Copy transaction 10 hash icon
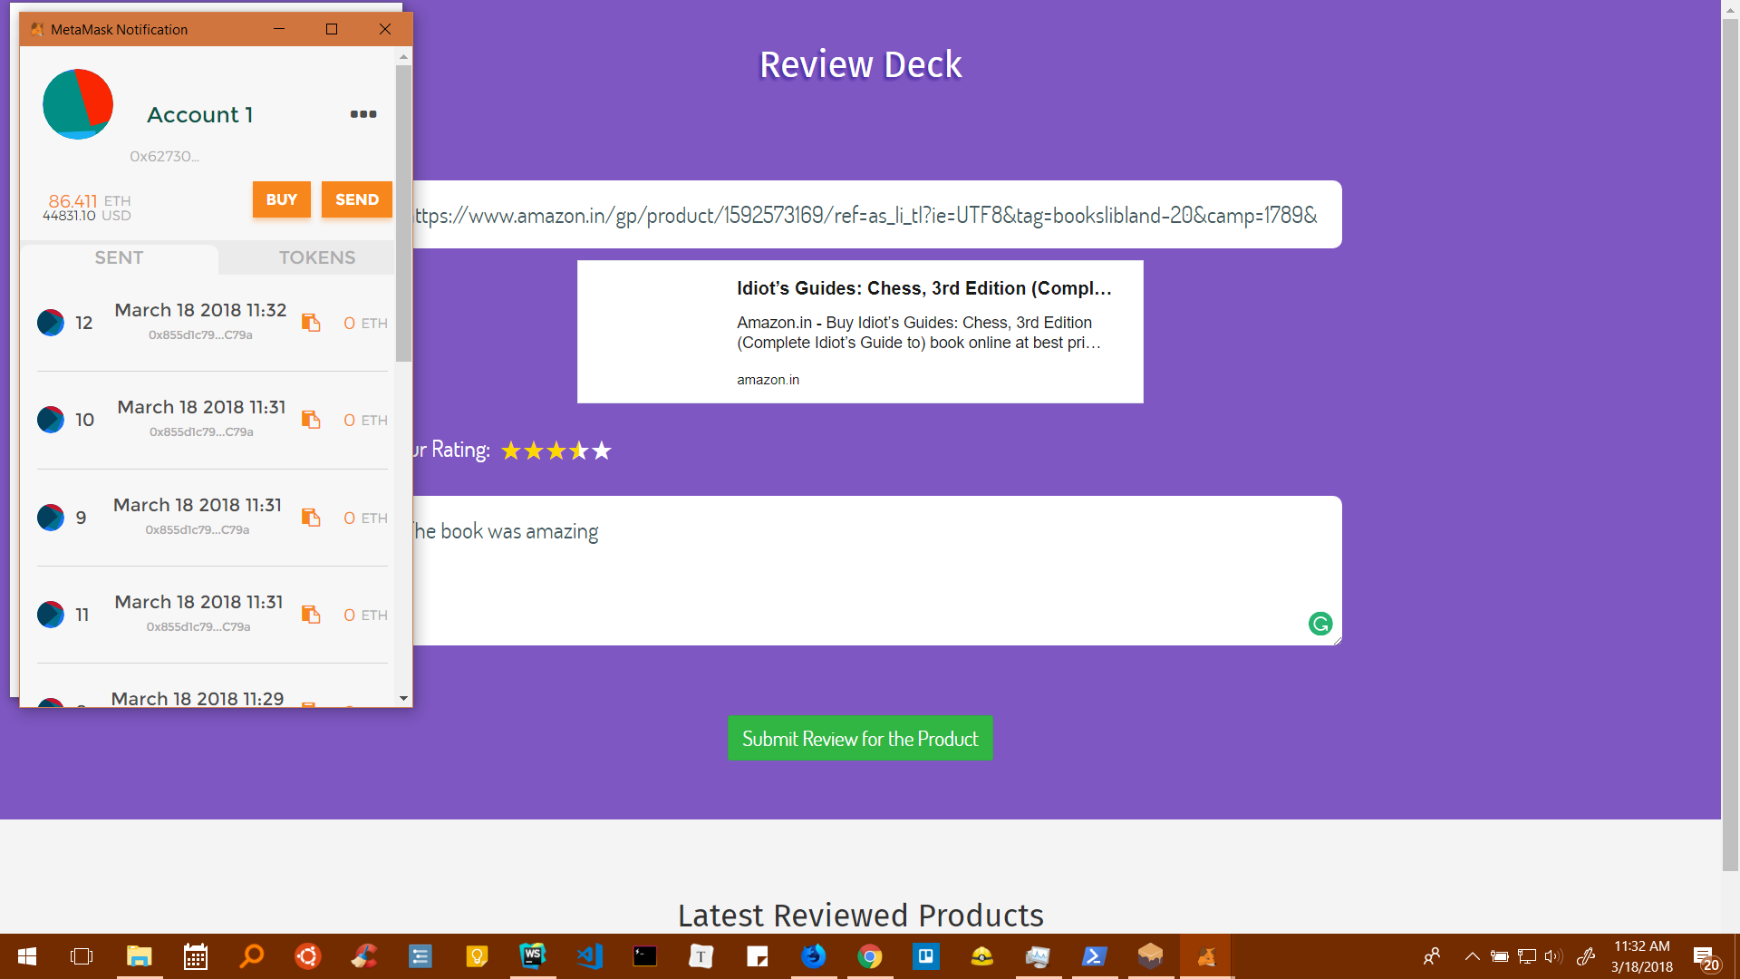1740x979 pixels. [311, 420]
